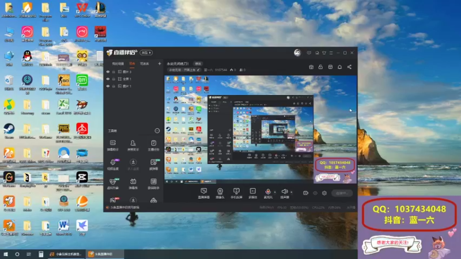Open the 虚拟形象 avatar tool
Viewport: 461px width, 259px height.
pos(113,184)
